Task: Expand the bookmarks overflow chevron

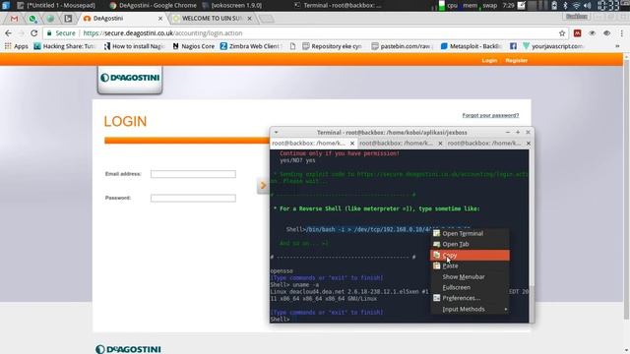Action: point(617,46)
